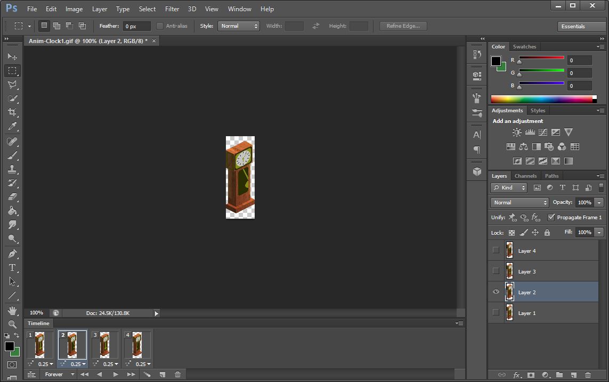Open the Style dropdown set to Normal

(239, 26)
